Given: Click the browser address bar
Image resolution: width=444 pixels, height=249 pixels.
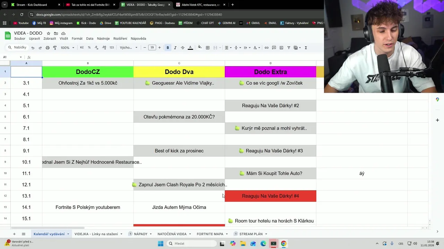Looking at the screenshot, I should (x=173, y=15).
